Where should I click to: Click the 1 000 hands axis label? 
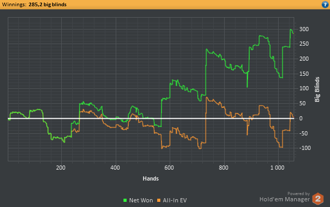[278, 168]
